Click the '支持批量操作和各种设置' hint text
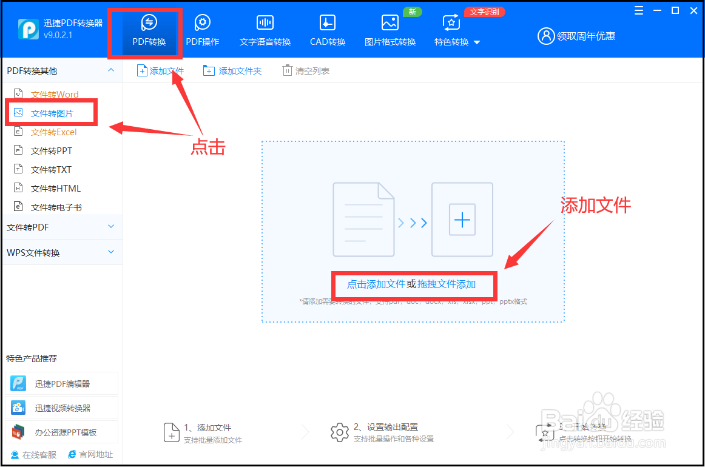 tap(393, 438)
